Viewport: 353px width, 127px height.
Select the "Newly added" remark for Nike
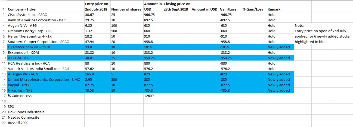point(278,90)
